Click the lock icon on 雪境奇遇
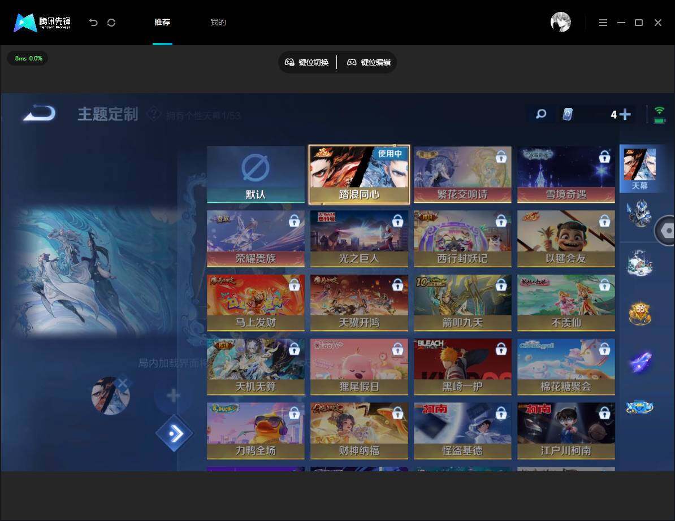Viewport: 675px width, 521px height. click(604, 157)
